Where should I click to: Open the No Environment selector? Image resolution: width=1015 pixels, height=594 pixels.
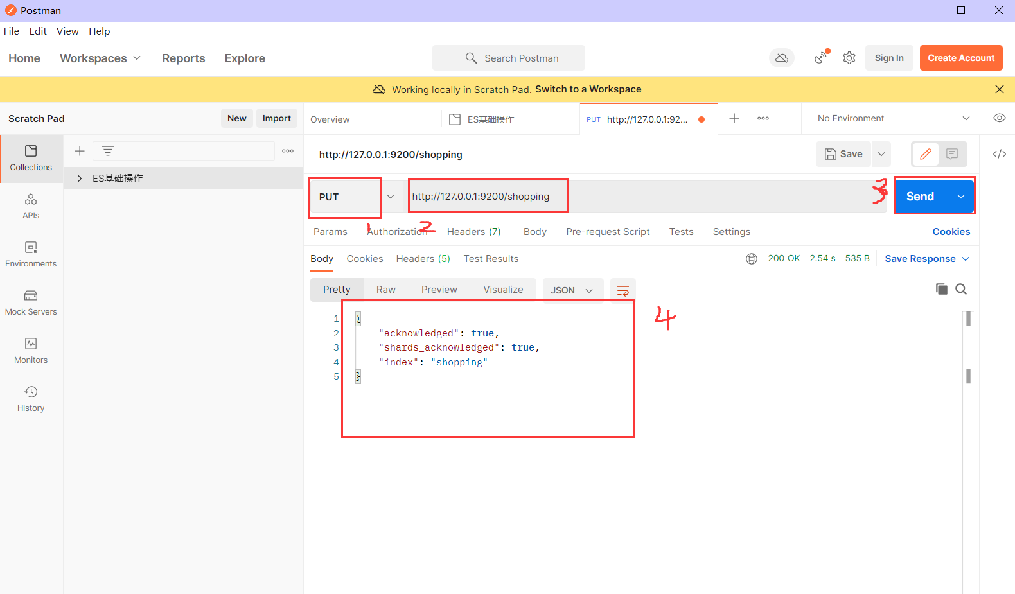coord(894,118)
